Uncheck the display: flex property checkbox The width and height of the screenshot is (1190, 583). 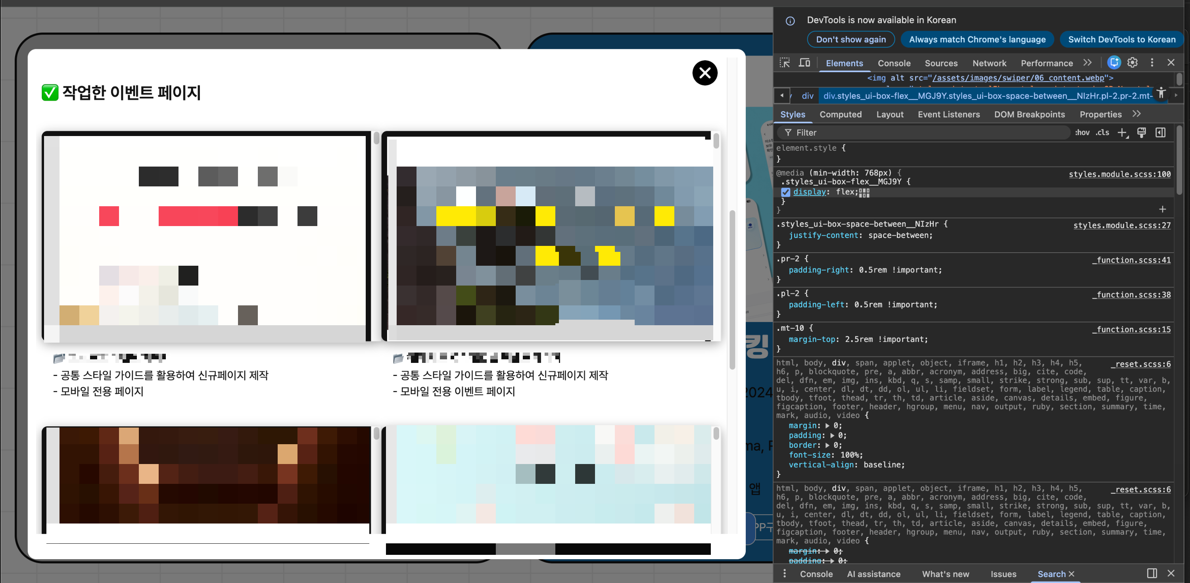[x=785, y=192]
